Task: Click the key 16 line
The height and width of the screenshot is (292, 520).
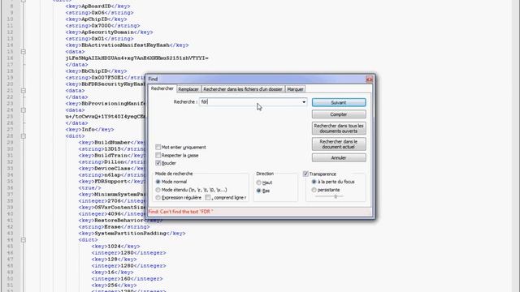Action: click(x=112, y=273)
